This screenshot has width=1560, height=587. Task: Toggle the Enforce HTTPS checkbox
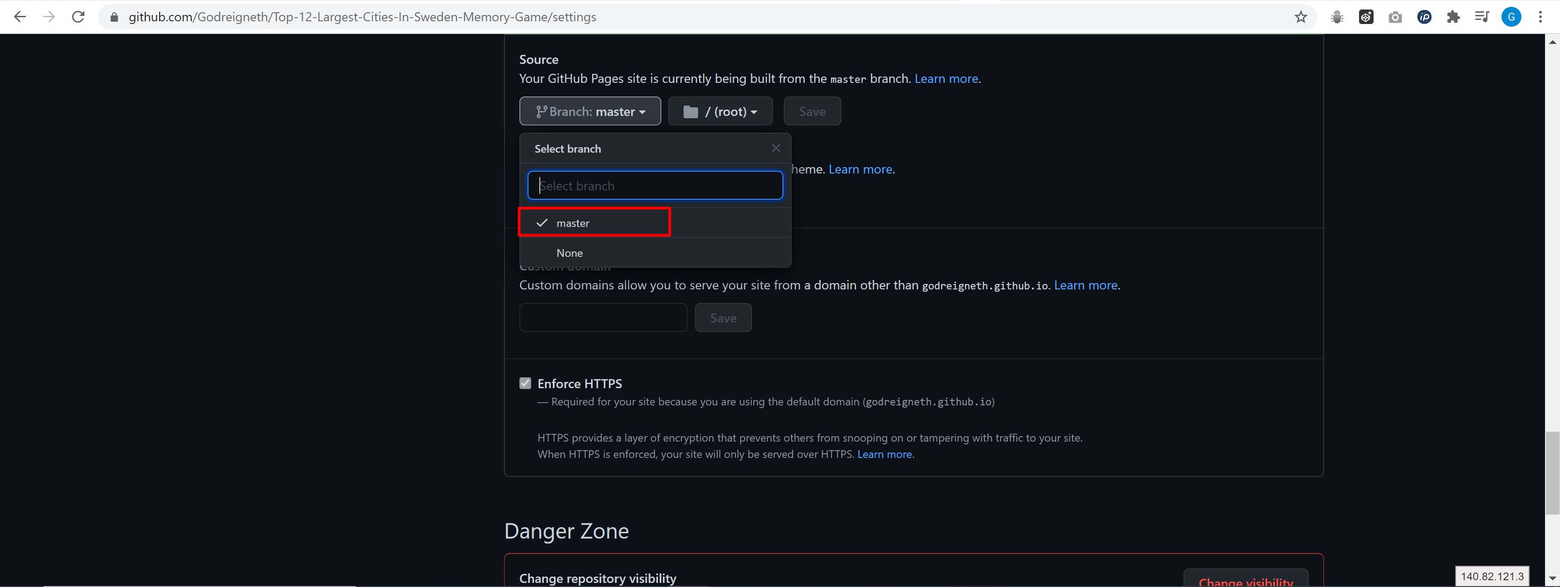pos(525,383)
